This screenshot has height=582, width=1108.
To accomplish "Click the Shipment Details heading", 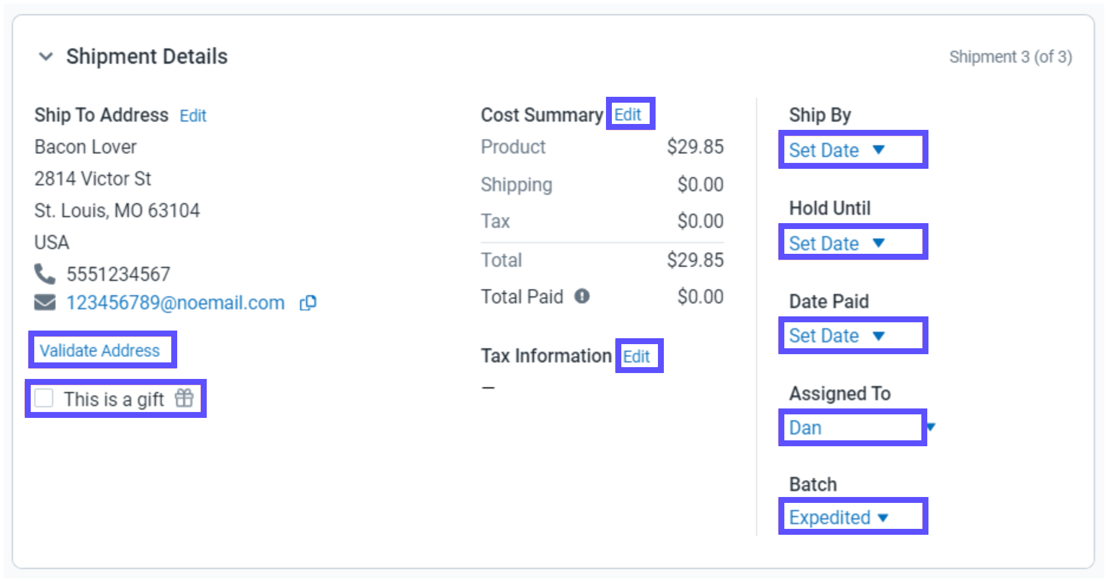I will pos(146,57).
